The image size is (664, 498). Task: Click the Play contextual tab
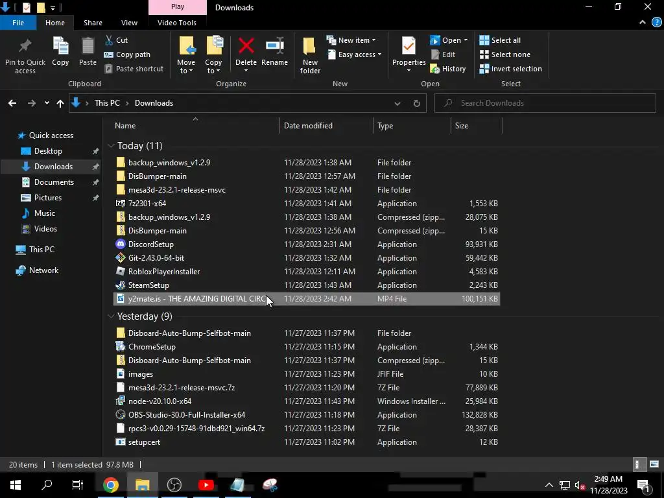[x=178, y=7]
